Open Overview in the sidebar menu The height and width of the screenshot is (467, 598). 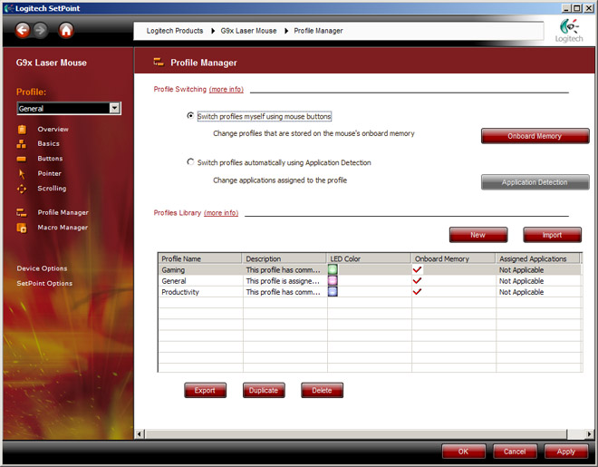53,130
